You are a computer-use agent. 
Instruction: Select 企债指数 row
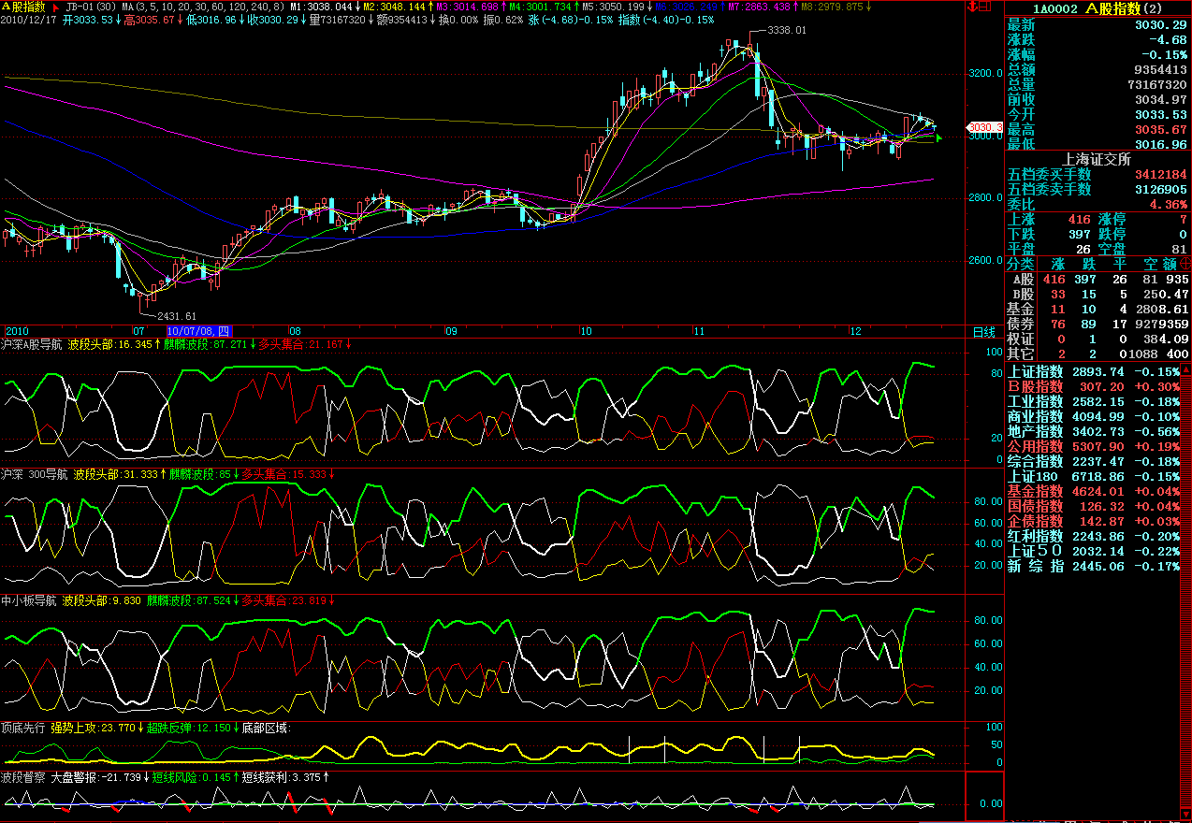pos(1093,522)
